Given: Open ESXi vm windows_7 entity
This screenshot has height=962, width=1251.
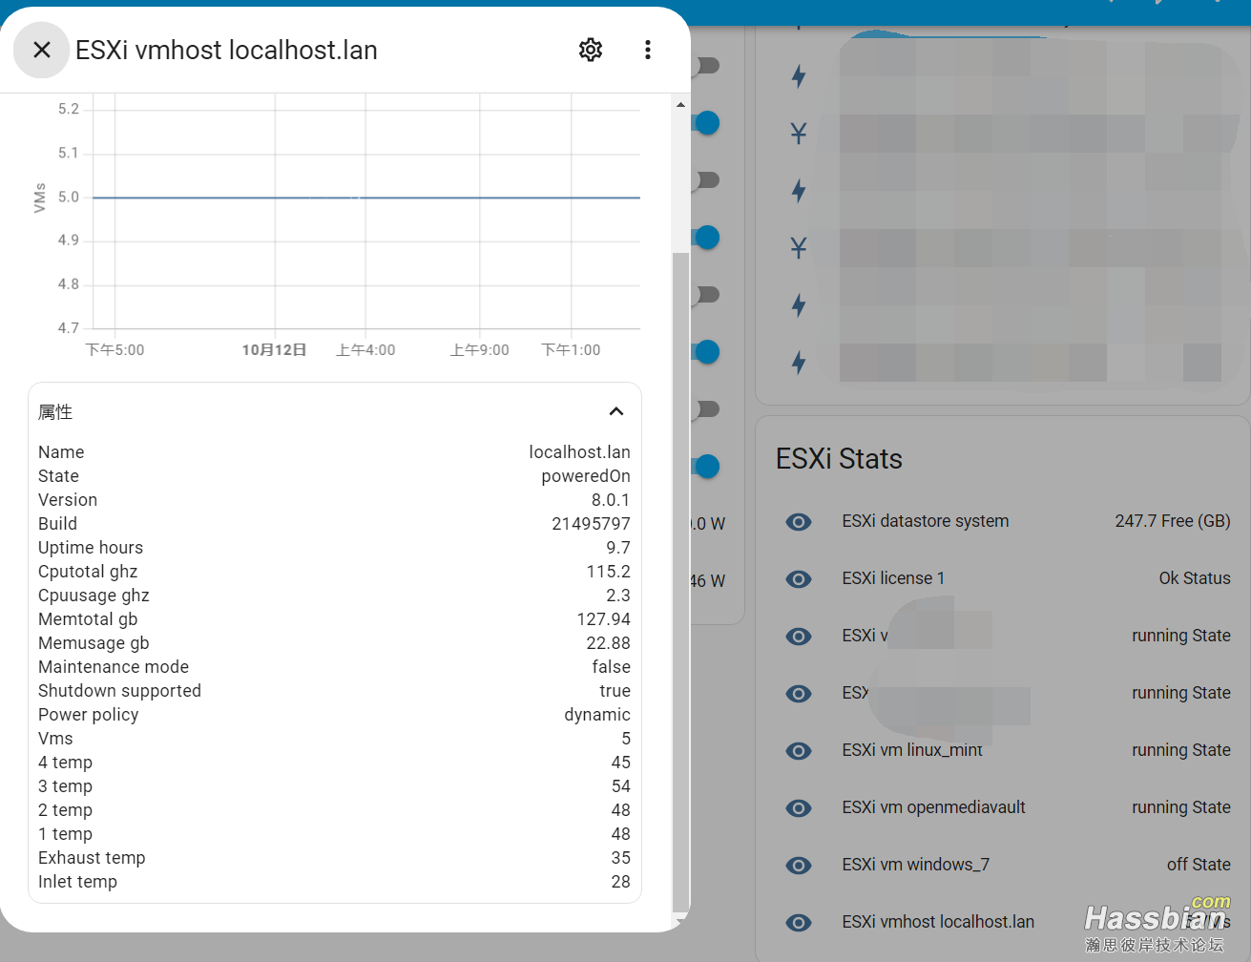Looking at the screenshot, I should (x=915, y=865).
